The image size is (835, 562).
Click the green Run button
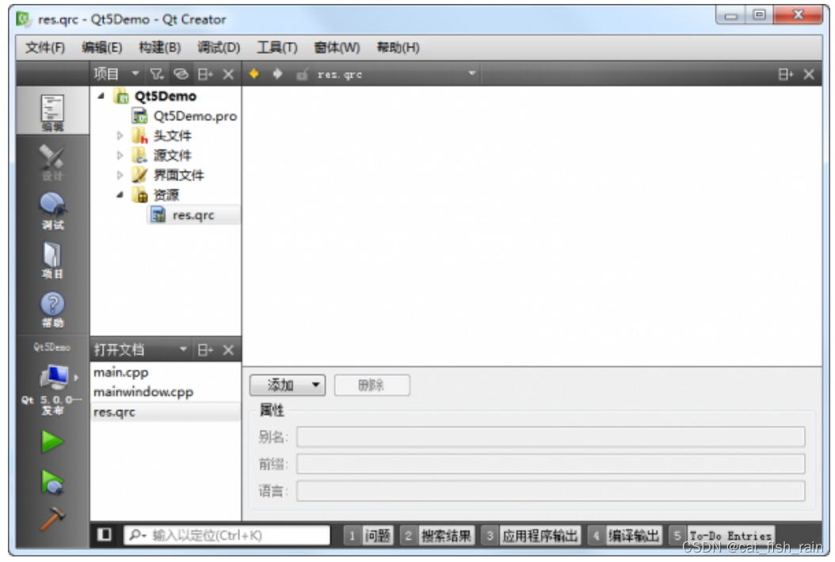pyautogui.click(x=52, y=442)
